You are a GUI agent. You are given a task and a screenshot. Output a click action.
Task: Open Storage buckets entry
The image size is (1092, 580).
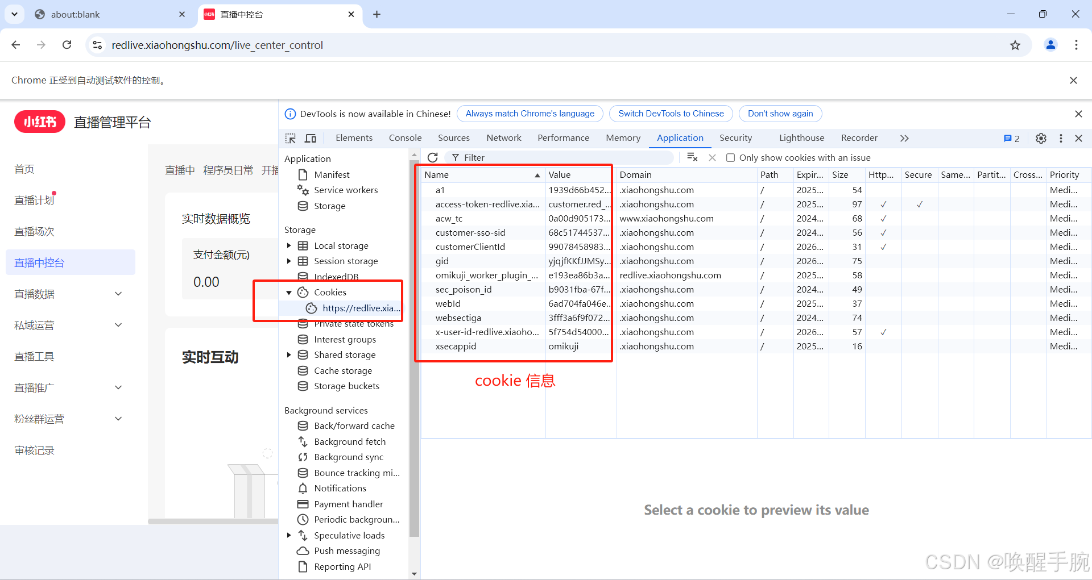pyautogui.click(x=346, y=386)
